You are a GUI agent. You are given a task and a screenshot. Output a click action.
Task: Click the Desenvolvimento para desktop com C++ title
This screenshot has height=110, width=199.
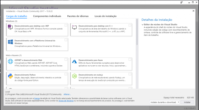click(x=96, y=26)
